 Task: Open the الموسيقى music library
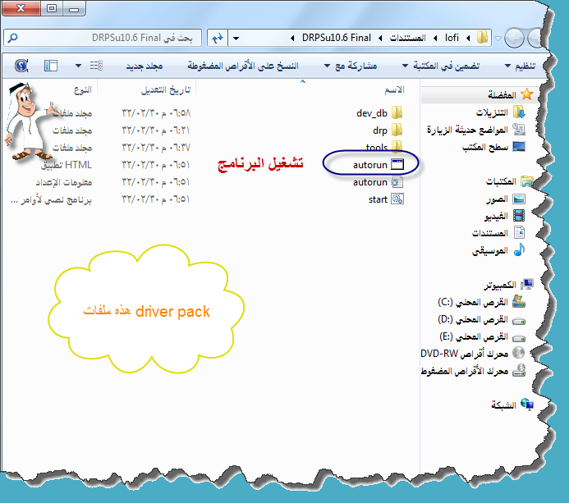(498, 250)
